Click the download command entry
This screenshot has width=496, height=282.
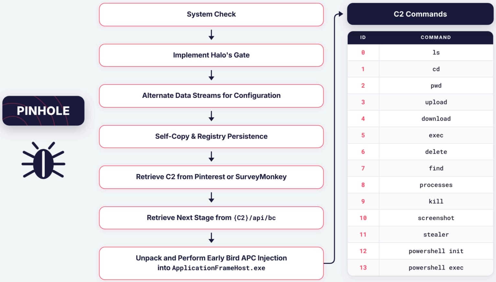click(436, 119)
